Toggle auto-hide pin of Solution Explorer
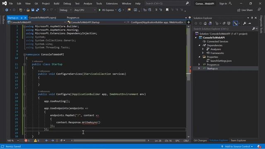 pos(252,18)
